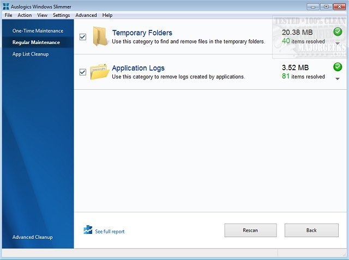349x260 pixels.
Task: Click the Temporary Folders description text
Action: [189, 41]
